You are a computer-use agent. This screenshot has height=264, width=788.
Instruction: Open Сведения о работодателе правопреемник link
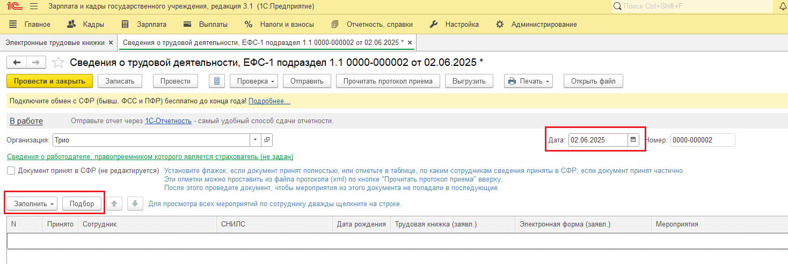150,157
